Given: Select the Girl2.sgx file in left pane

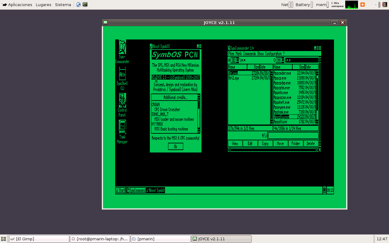Looking at the screenshot, I should [234, 78].
